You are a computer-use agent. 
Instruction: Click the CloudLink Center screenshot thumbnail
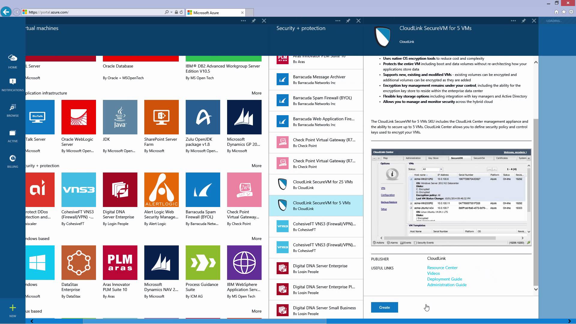[x=451, y=197]
